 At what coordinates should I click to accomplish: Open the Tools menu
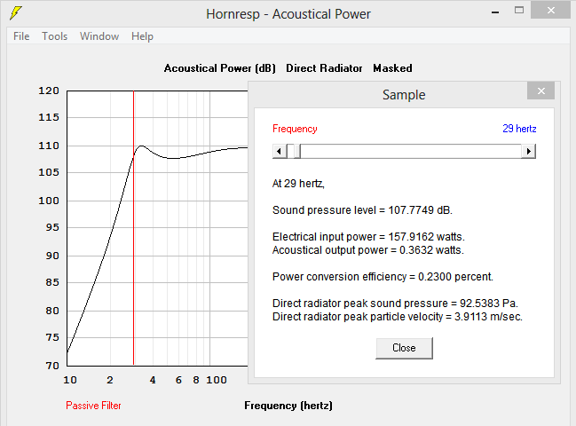(55, 36)
